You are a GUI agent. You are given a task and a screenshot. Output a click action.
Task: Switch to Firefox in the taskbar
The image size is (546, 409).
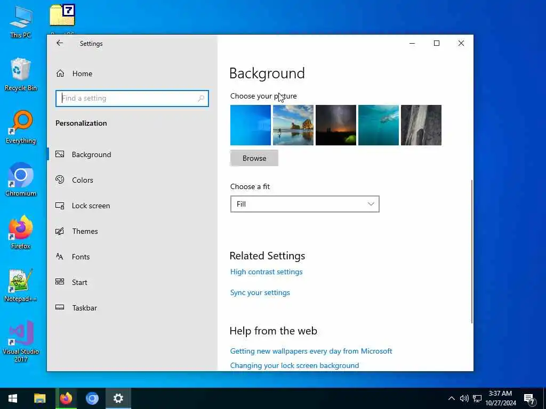point(66,398)
